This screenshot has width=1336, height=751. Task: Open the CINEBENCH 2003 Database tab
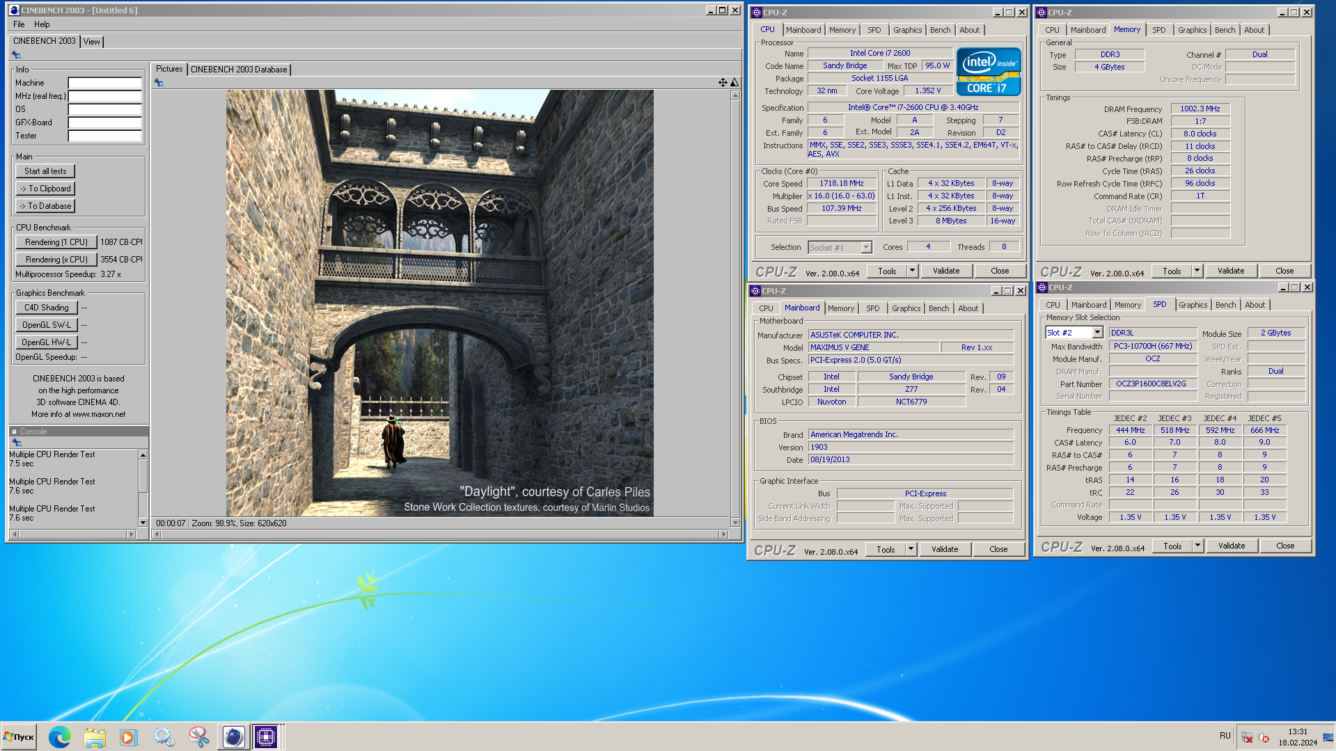coord(239,70)
